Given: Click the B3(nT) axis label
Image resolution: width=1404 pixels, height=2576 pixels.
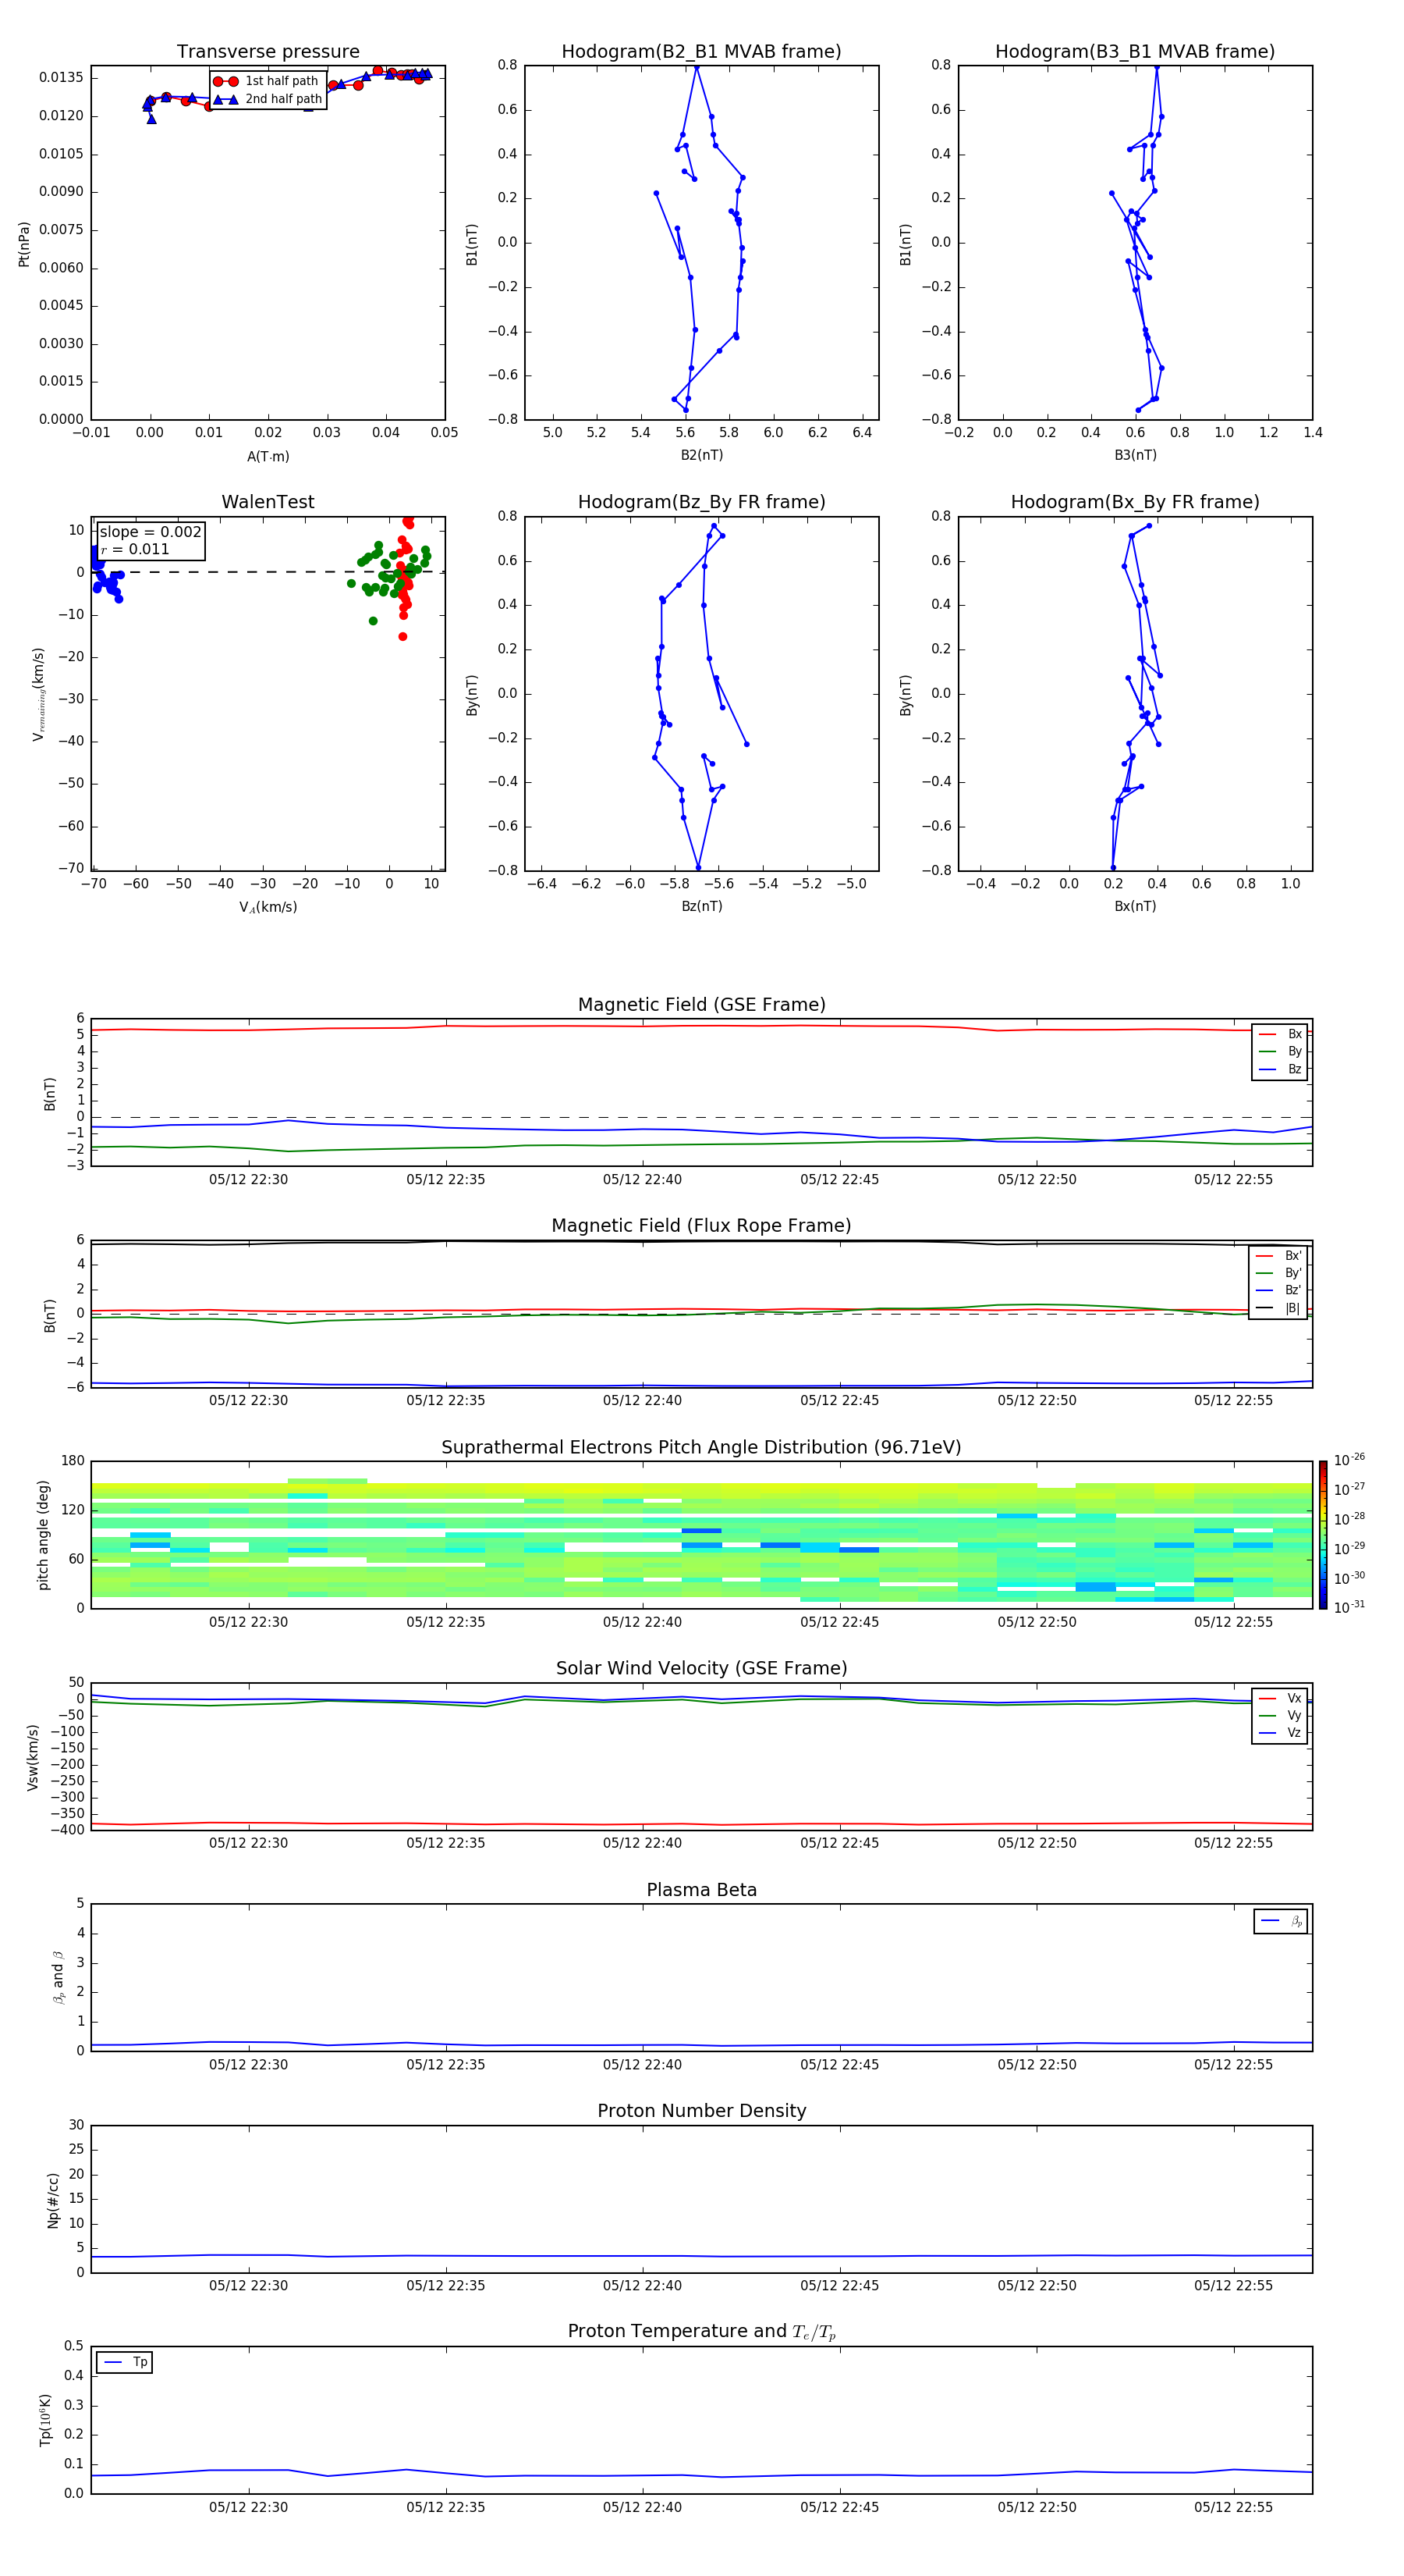Looking at the screenshot, I should click(1135, 455).
